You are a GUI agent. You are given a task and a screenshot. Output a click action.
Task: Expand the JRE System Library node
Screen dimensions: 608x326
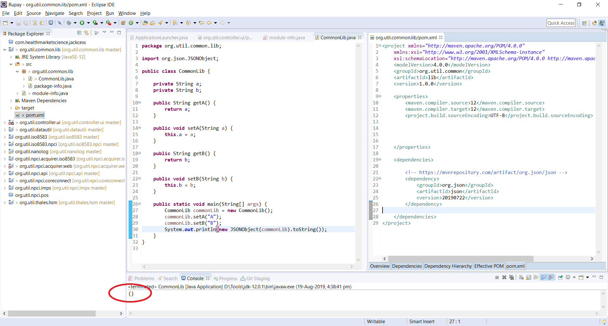point(11,57)
